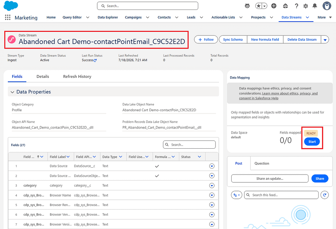Viewport: 336px width, 229px height.
Task: Open the Field Use column menu
Action: [x=147, y=157]
